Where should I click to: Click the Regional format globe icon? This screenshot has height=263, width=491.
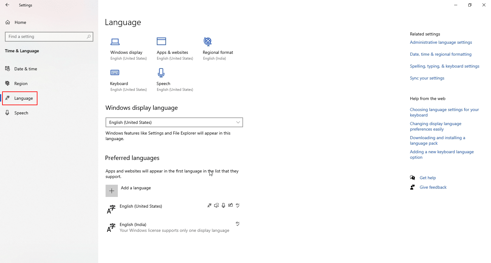point(208,41)
